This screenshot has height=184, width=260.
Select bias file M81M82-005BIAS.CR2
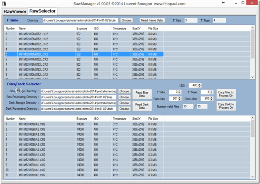pos(84,144)
